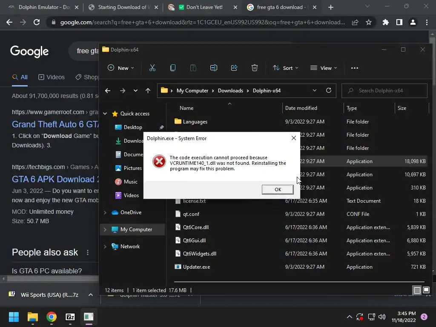
Task: Open recent locations chevron in Explorer
Action: [x=135, y=91]
